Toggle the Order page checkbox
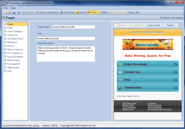Viewport: 185px width, 129px height. (5, 28)
